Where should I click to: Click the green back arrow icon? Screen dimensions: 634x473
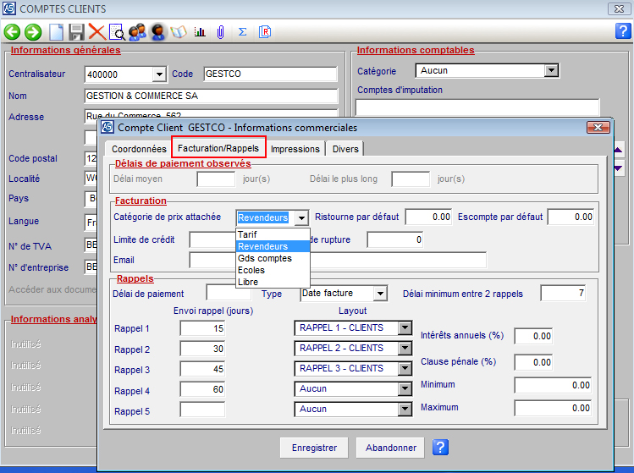point(13,32)
